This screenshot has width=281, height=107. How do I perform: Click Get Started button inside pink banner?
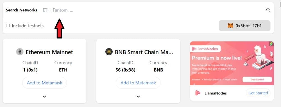coord(257,79)
